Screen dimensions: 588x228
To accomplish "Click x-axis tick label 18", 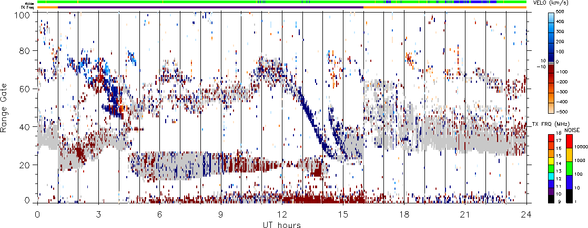I will (404, 214).
